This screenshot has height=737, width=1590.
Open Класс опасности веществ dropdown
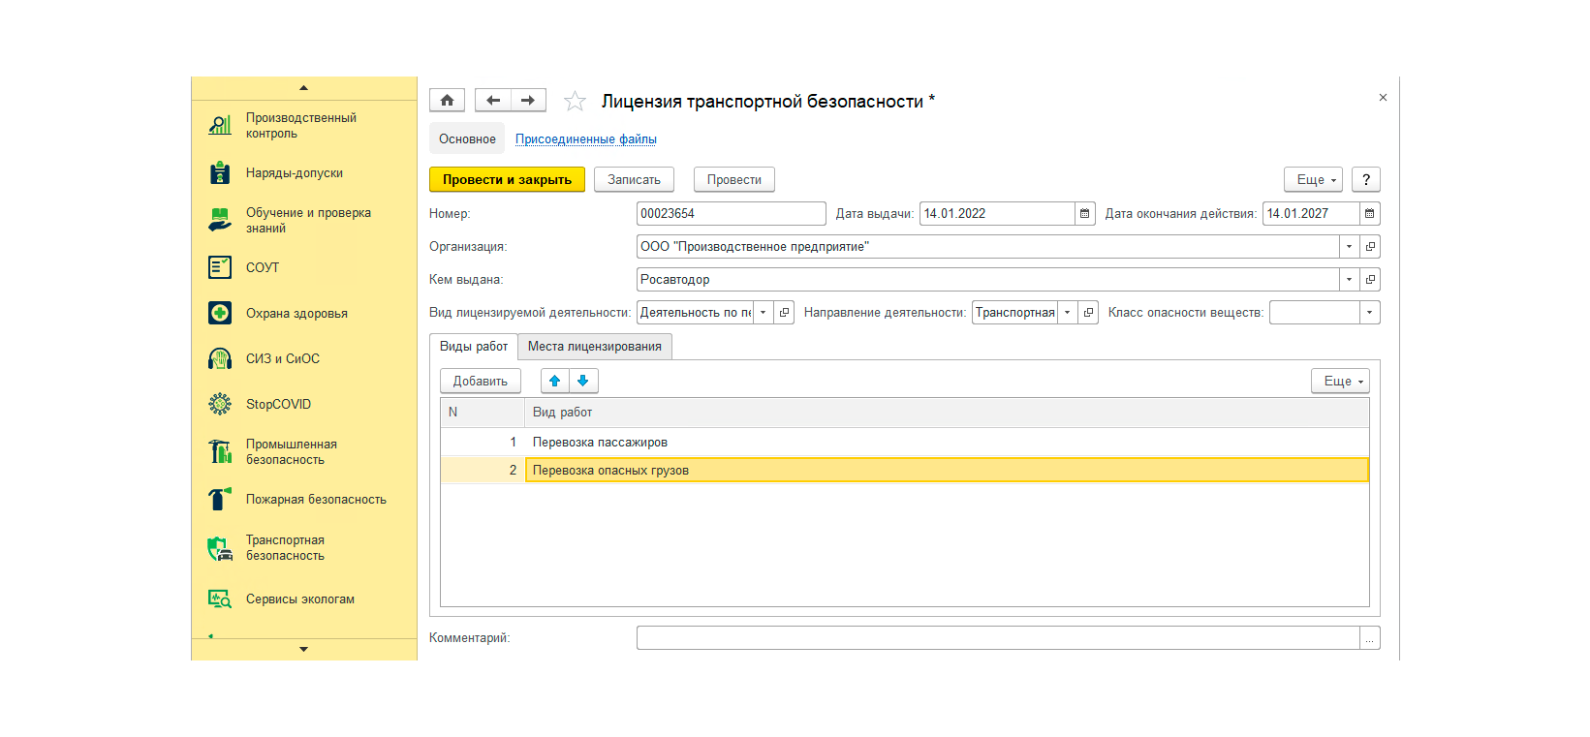(1369, 313)
